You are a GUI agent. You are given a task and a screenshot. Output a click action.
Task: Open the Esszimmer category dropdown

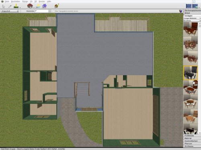click(x=192, y=21)
